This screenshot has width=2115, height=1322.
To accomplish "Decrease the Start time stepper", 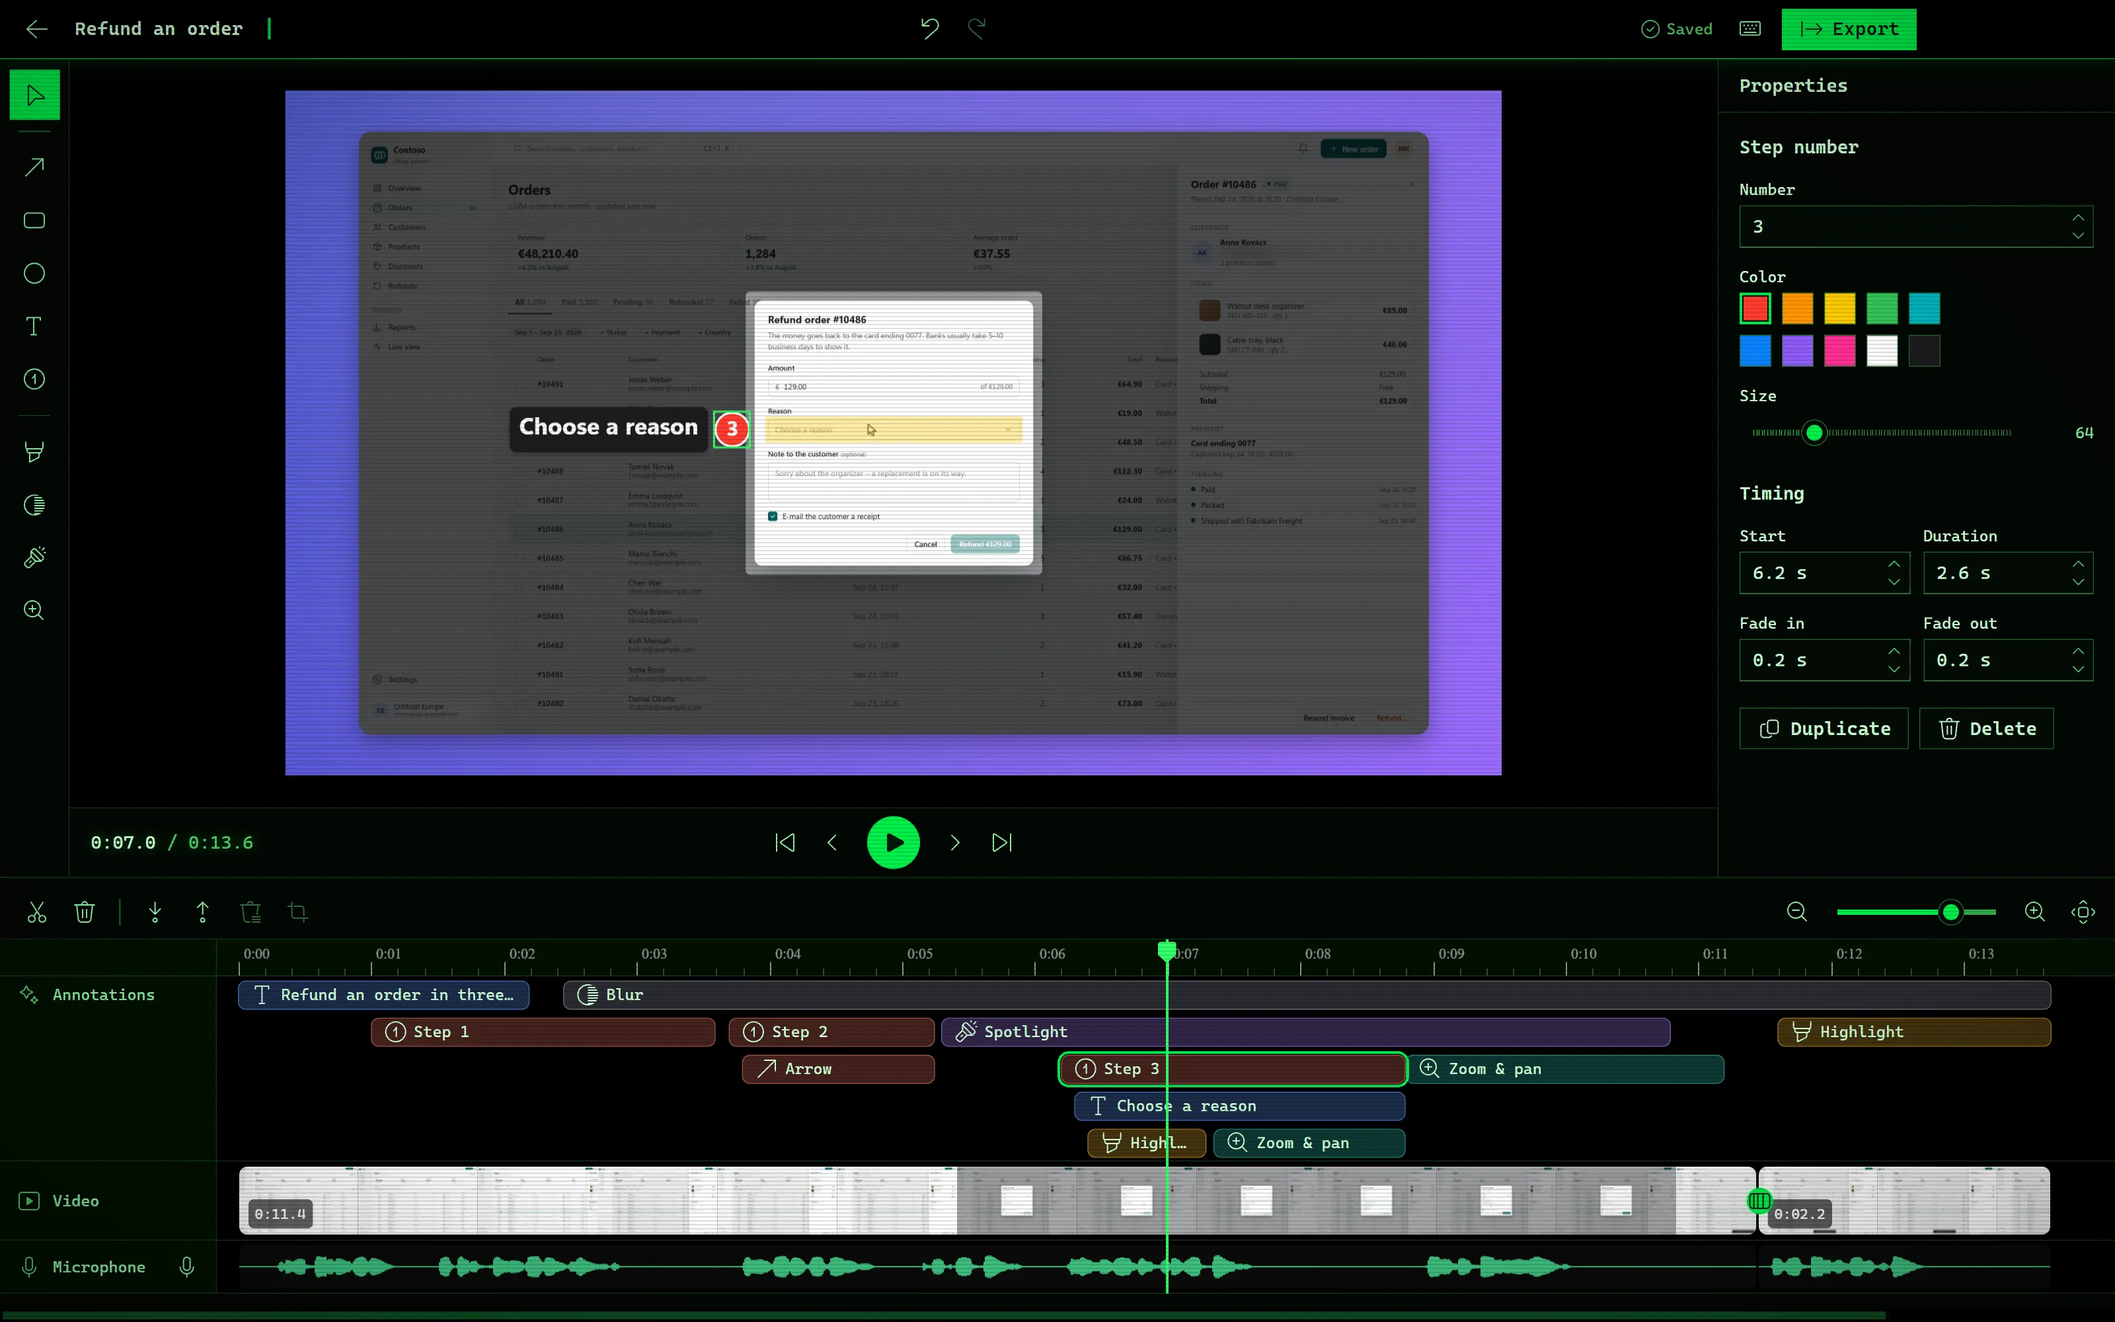I will point(1894,582).
